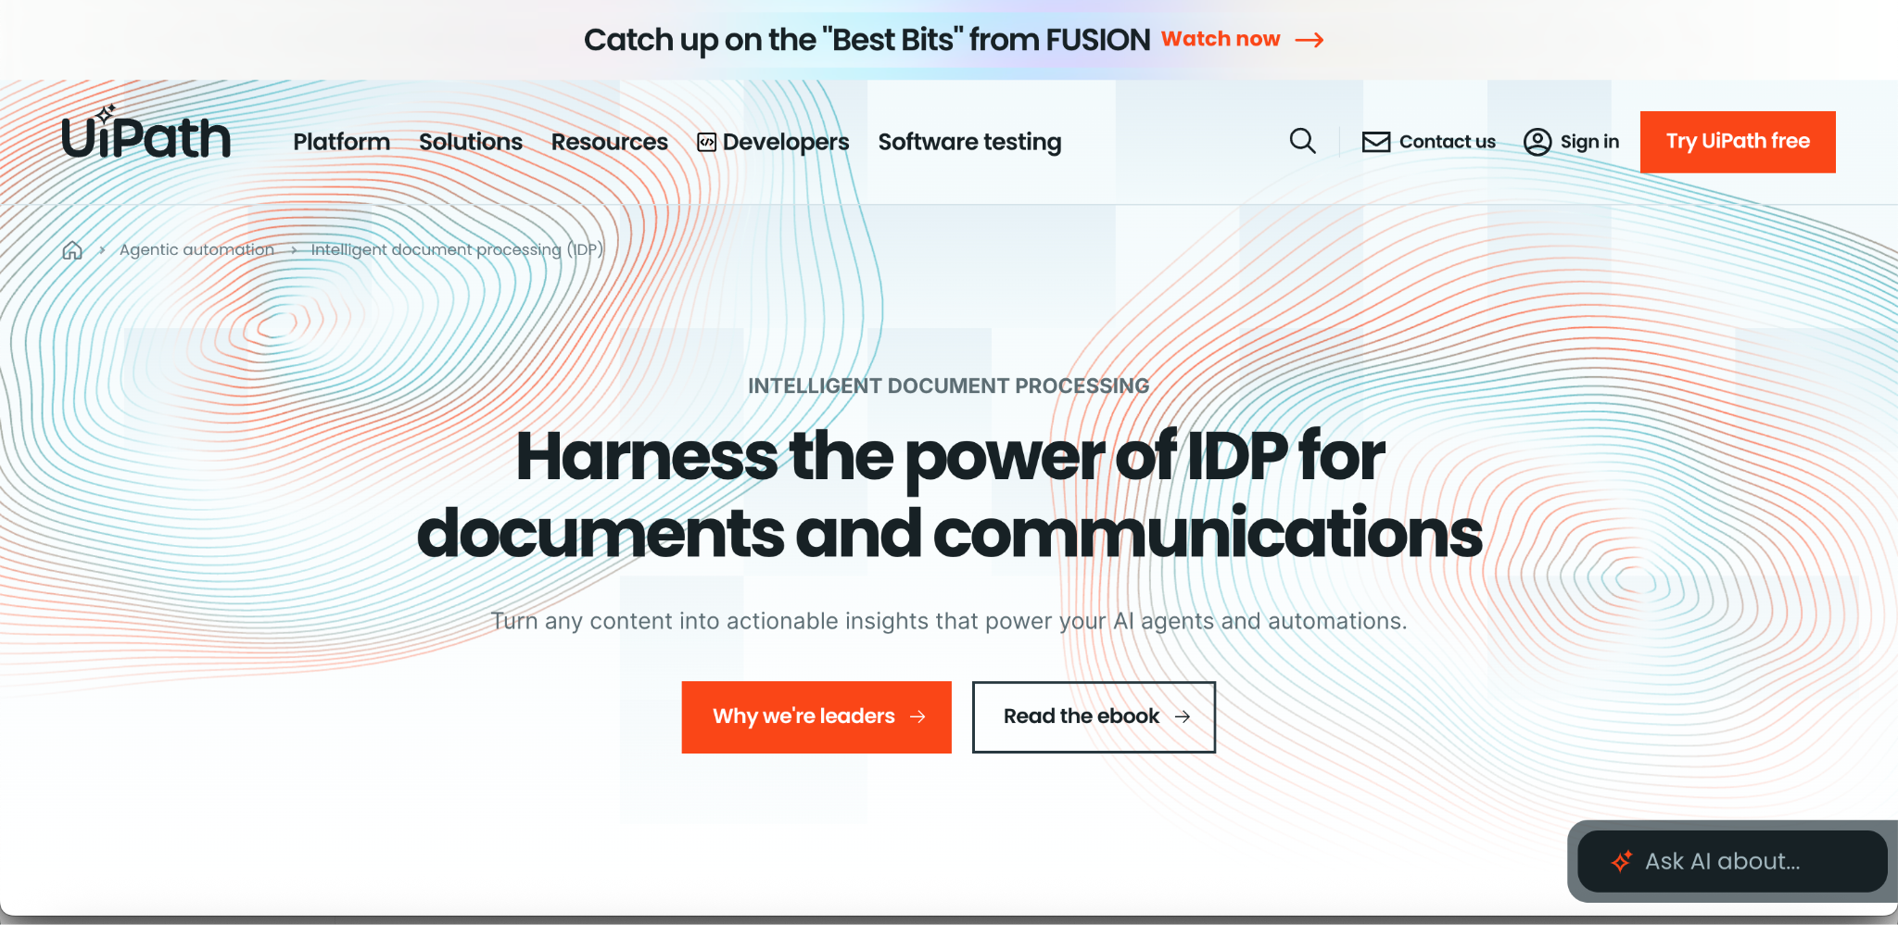Click the Harness the power of IDP headline
The height and width of the screenshot is (925, 1898).
tap(949, 494)
